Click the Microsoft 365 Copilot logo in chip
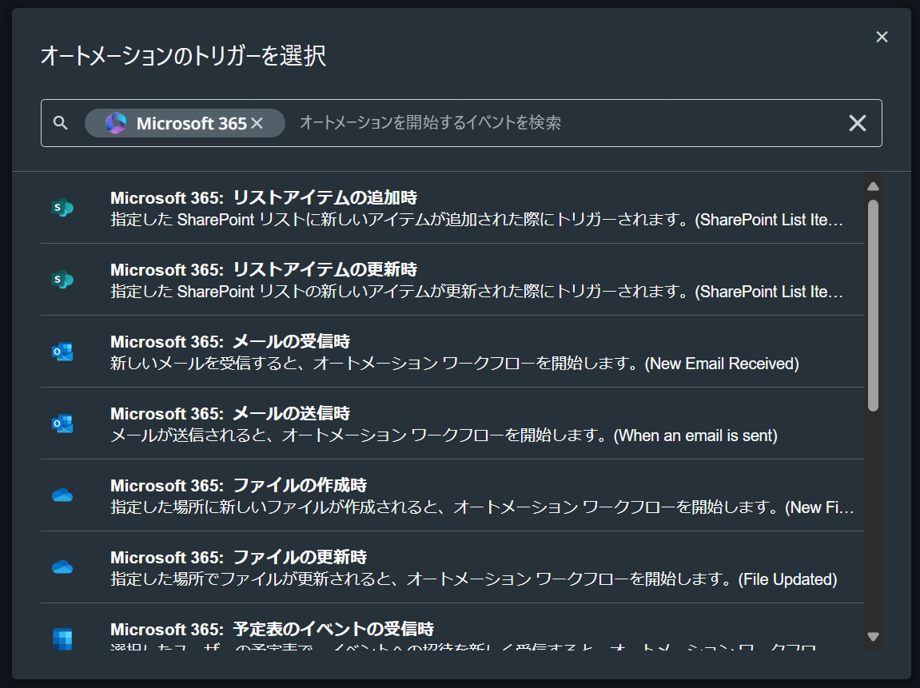 pos(116,123)
